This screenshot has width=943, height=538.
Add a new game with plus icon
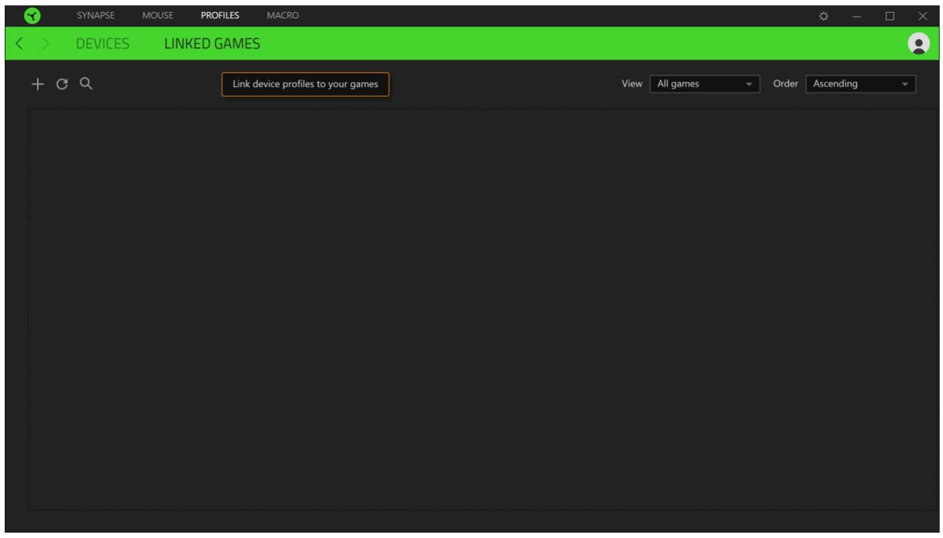[39, 84]
